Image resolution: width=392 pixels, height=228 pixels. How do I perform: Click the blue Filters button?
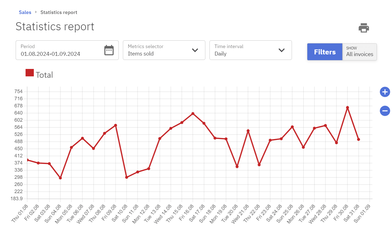(x=325, y=52)
